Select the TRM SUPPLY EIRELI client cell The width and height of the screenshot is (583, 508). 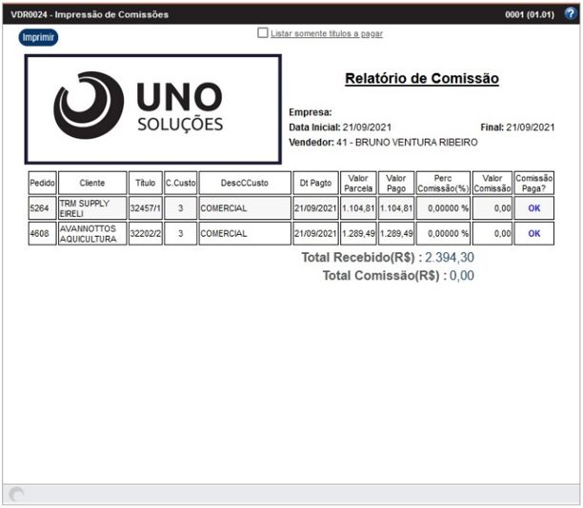click(92, 208)
